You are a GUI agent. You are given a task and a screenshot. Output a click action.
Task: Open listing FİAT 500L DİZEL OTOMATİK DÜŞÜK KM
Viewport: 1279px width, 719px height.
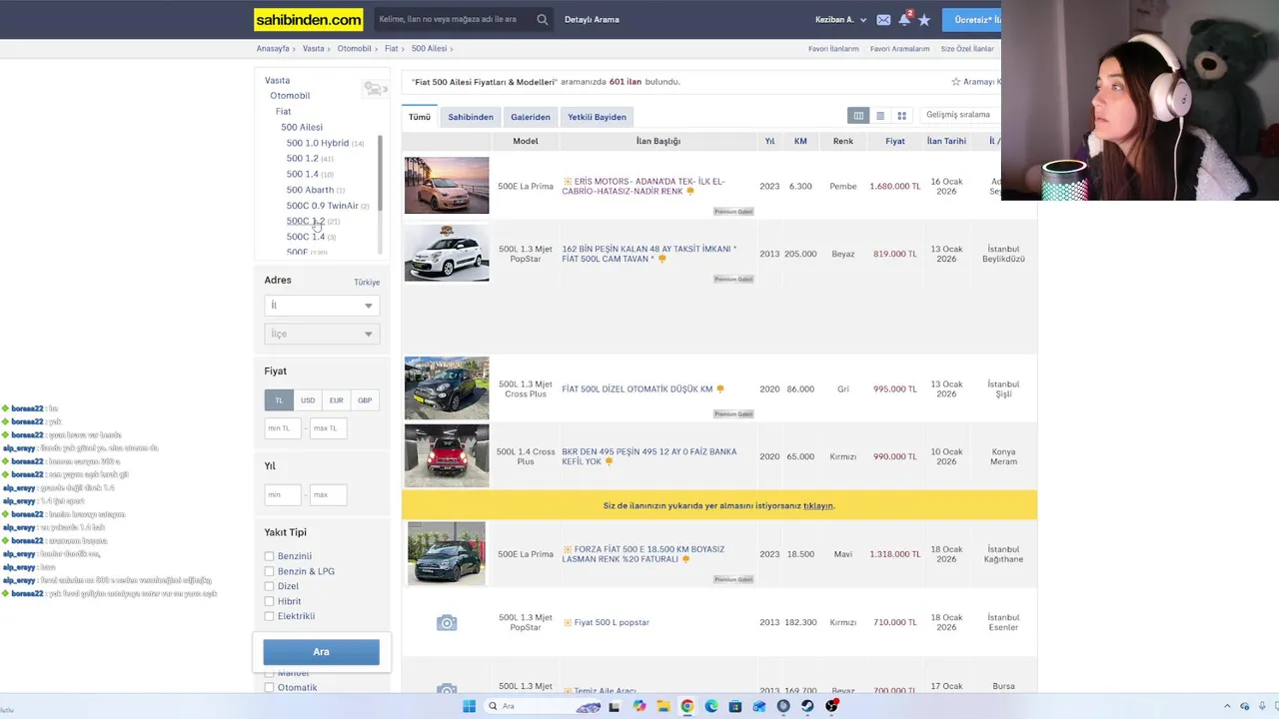(x=637, y=389)
